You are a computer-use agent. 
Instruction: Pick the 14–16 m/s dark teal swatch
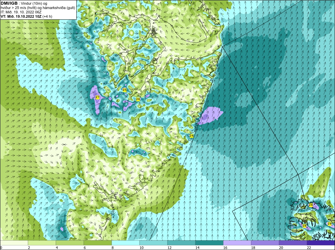pyautogui.click(x=209, y=243)
